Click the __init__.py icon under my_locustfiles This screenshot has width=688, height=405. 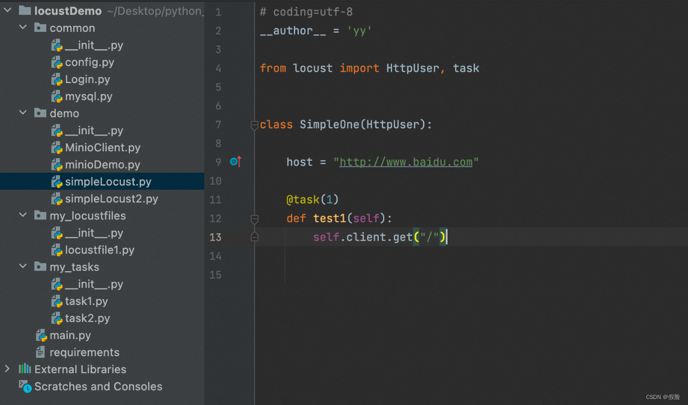(x=57, y=233)
